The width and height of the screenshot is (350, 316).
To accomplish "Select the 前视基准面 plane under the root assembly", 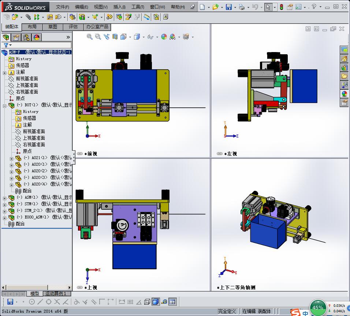I will (27, 78).
